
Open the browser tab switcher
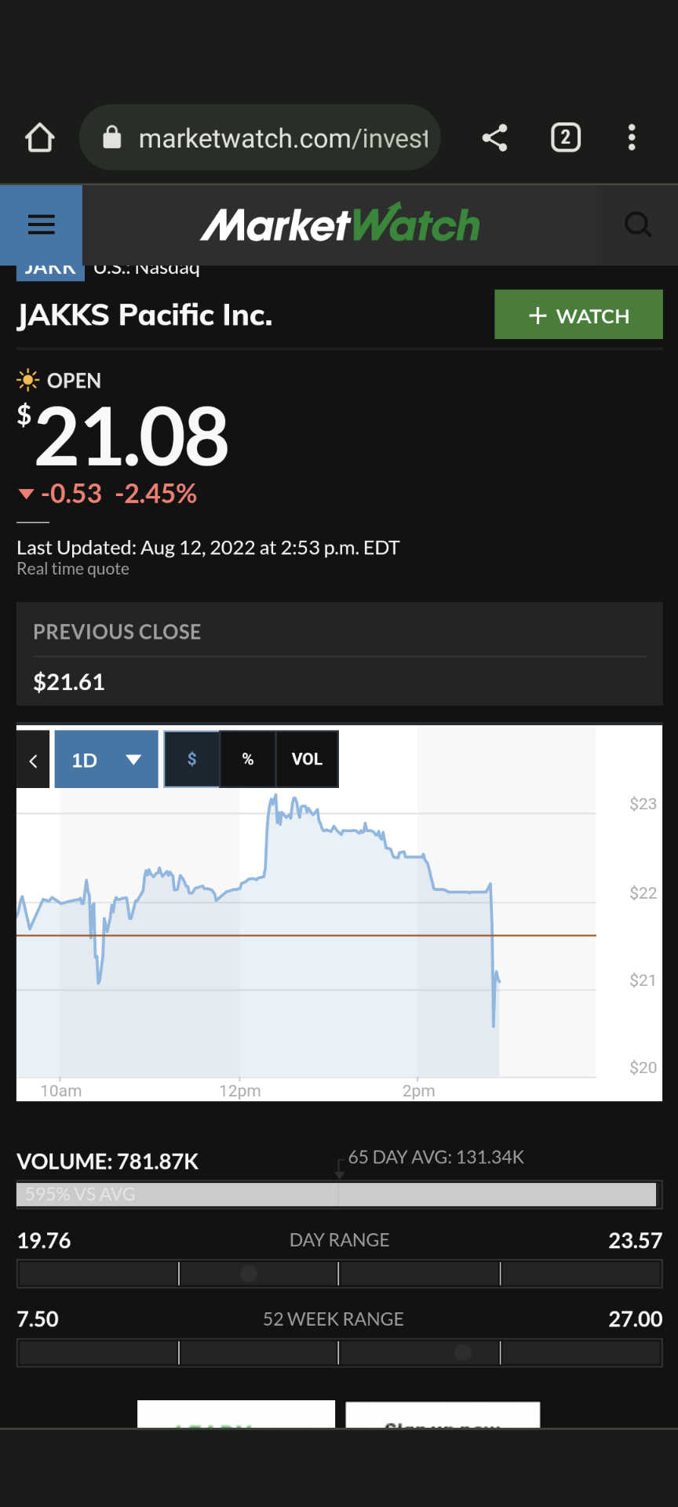[565, 138]
